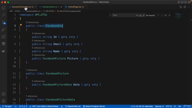192x108 pixels.
Task: Go to previous match arrow
Action: tap(158, 15)
